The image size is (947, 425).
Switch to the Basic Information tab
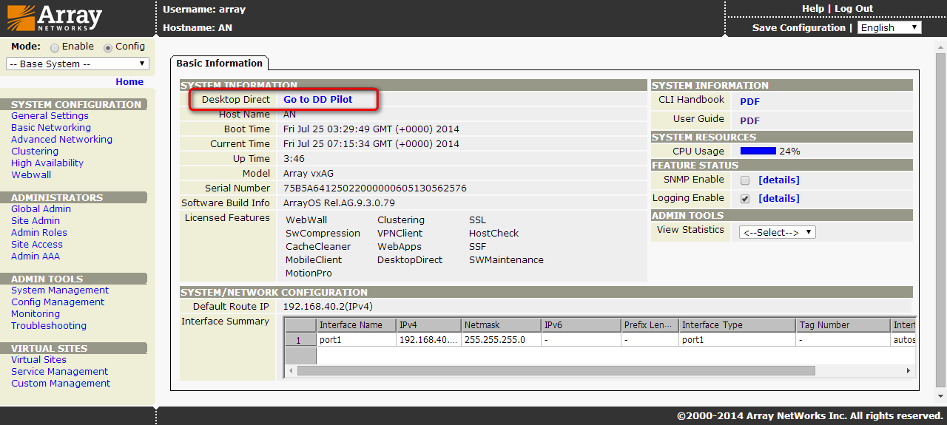click(x=219, y=64)
